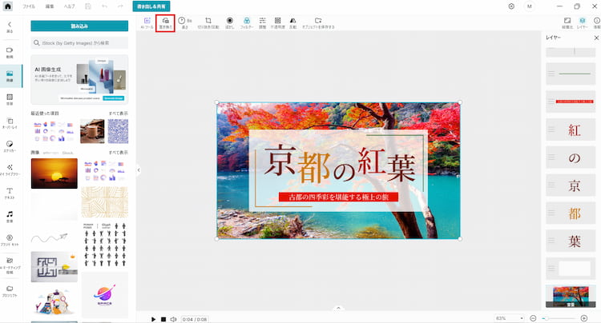Select the background photo layer
The width and height of the screenshot is (601, 323).
coord(571,297)
